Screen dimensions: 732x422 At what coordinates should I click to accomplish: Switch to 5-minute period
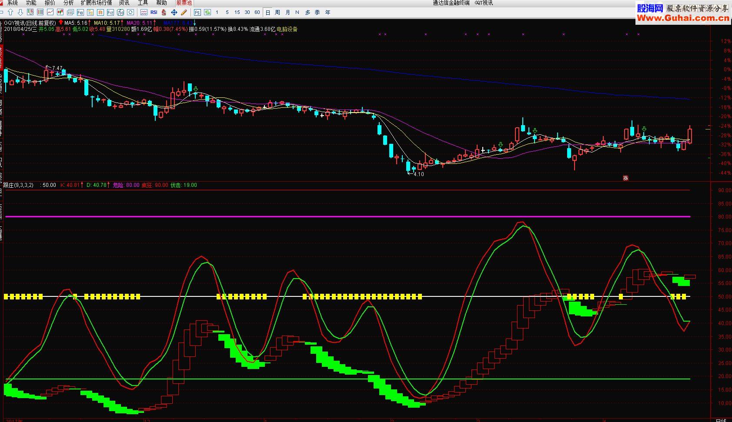click(x=227, y=12)
